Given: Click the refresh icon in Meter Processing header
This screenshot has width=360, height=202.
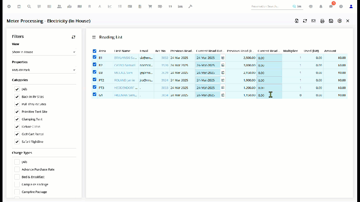Looking at the screenshot, I should pos(305,21).
